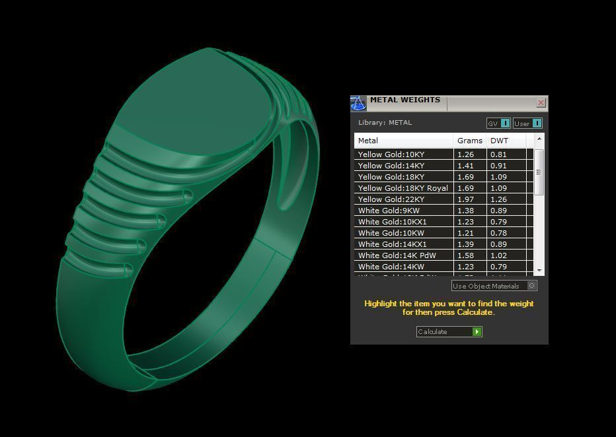Click the Library: METAL label

click(385, 122)
